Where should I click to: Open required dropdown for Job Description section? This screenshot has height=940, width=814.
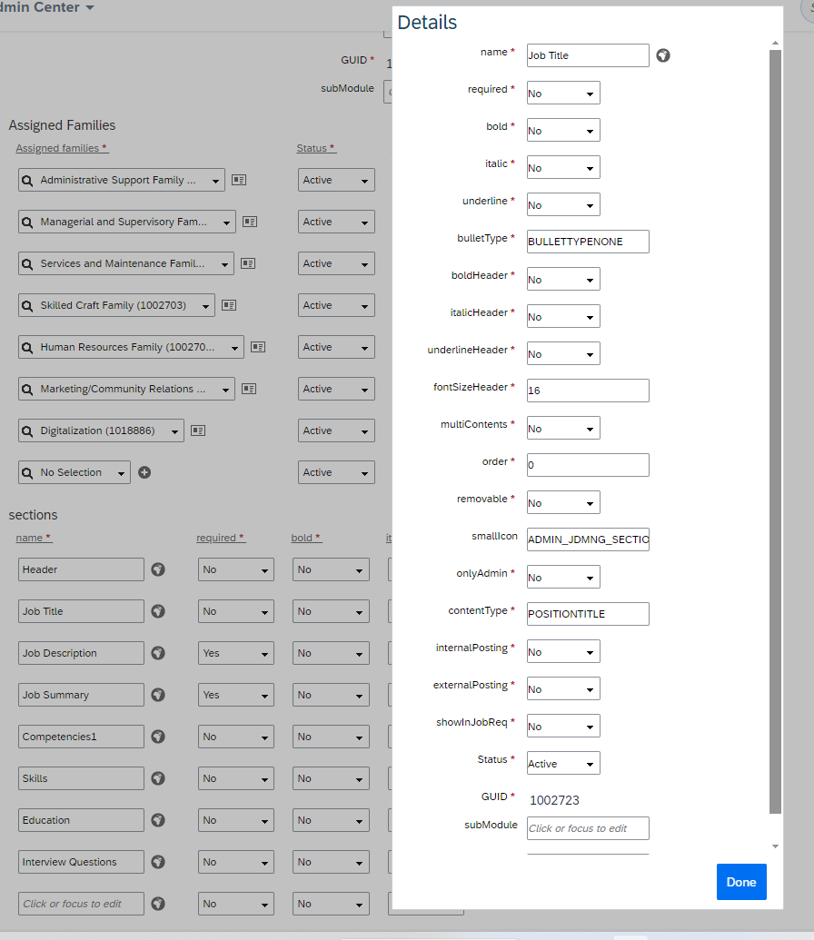click(x=235, y=653)
